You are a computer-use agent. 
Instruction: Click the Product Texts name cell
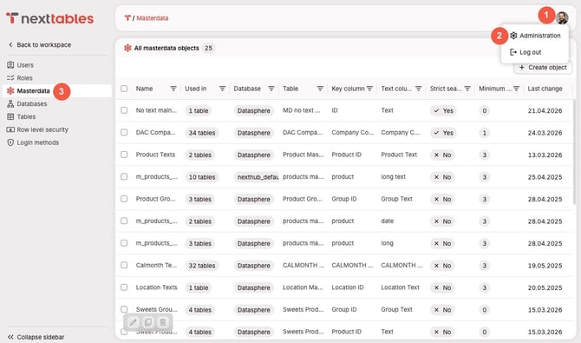pyautogui.click(x=155, y=155)
